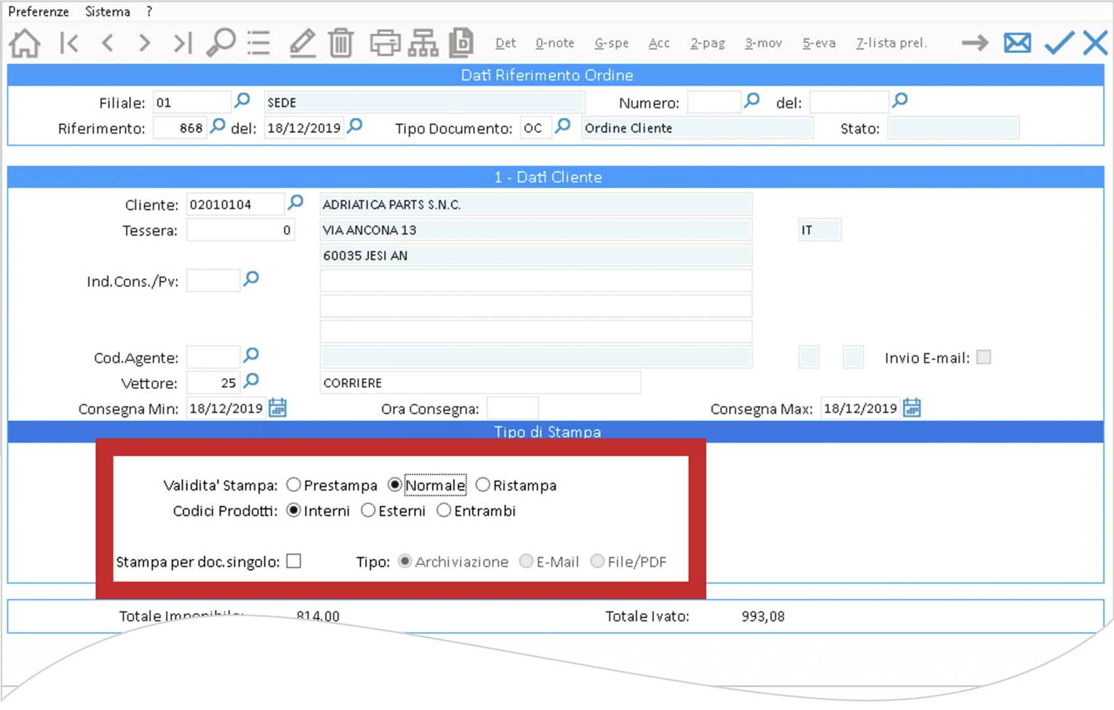
Task: Look up Numero with magnifier
Action: click(x=752, y=100)
